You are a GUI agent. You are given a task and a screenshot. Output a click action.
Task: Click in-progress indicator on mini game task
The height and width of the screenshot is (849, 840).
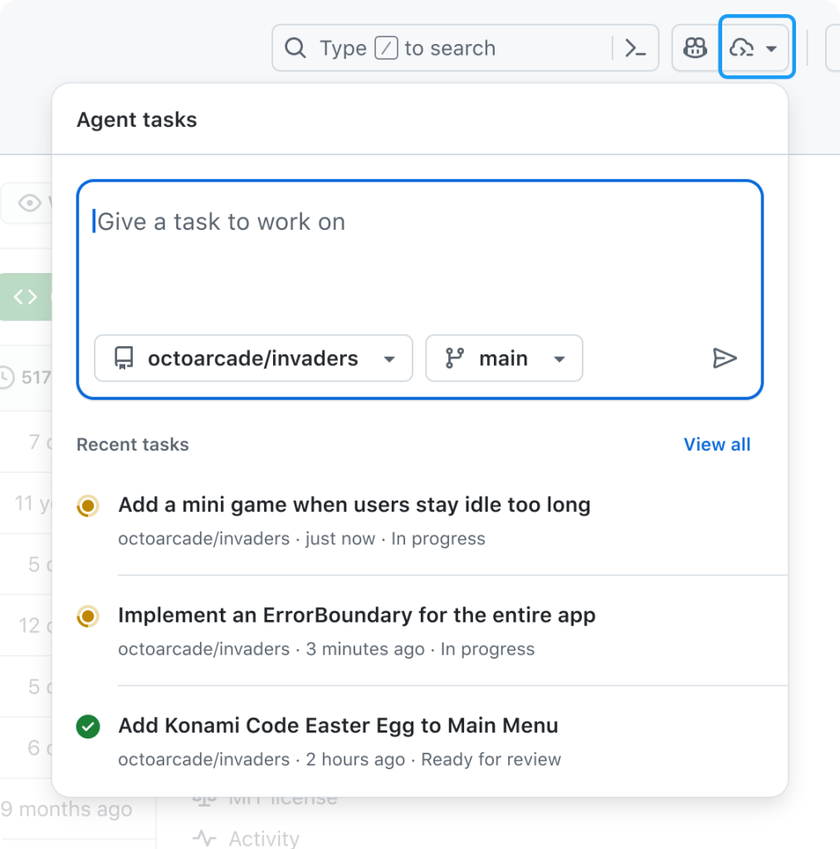click(x=87, y=505)
